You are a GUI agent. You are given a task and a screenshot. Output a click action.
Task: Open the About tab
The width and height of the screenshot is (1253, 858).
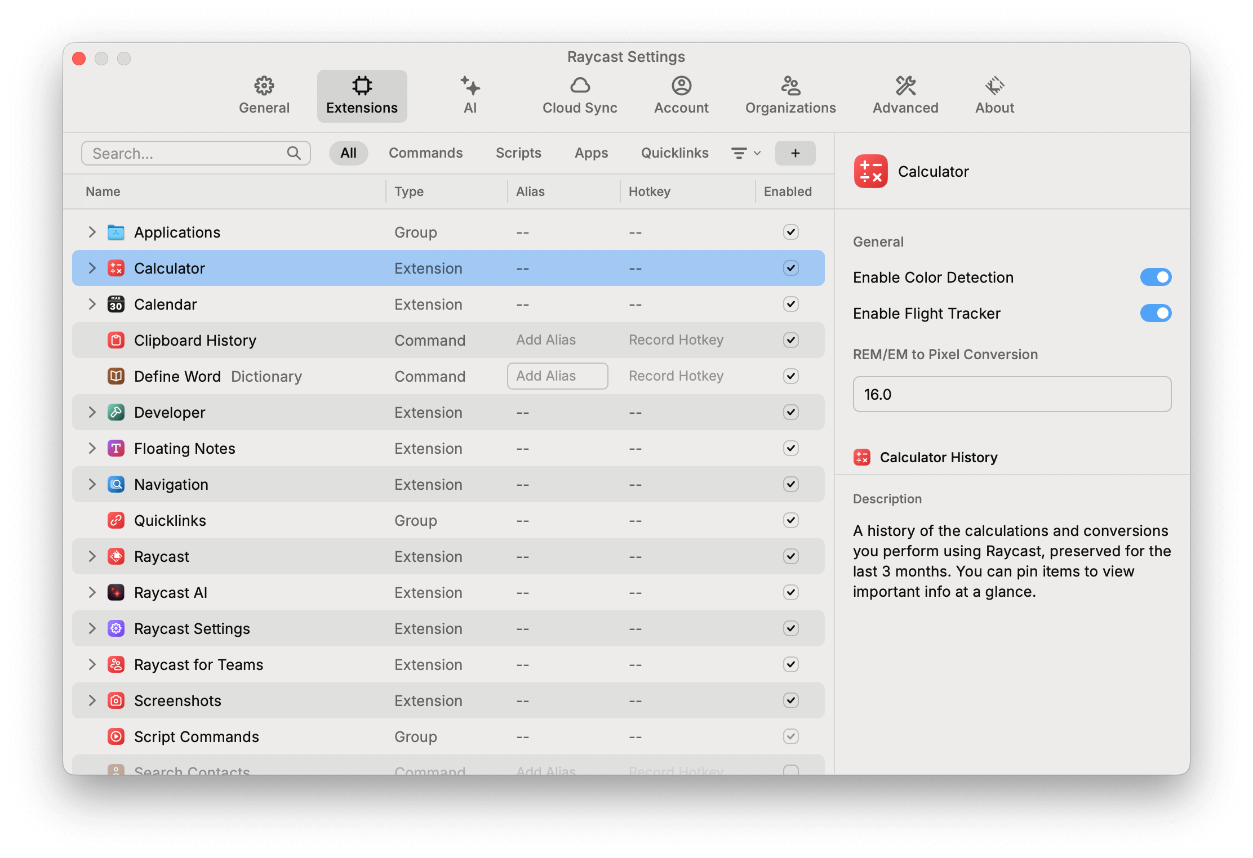click(x=994, y=96)
